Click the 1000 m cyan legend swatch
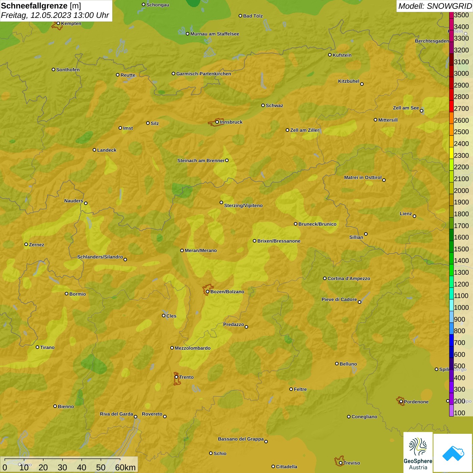 pyautogui.click(x=451, y=305)
